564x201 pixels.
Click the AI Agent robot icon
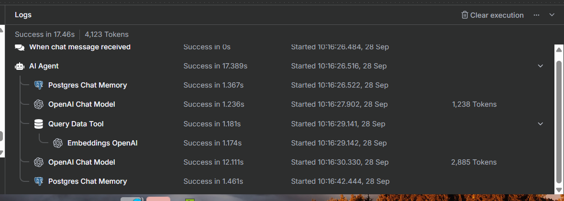(20, 66)
